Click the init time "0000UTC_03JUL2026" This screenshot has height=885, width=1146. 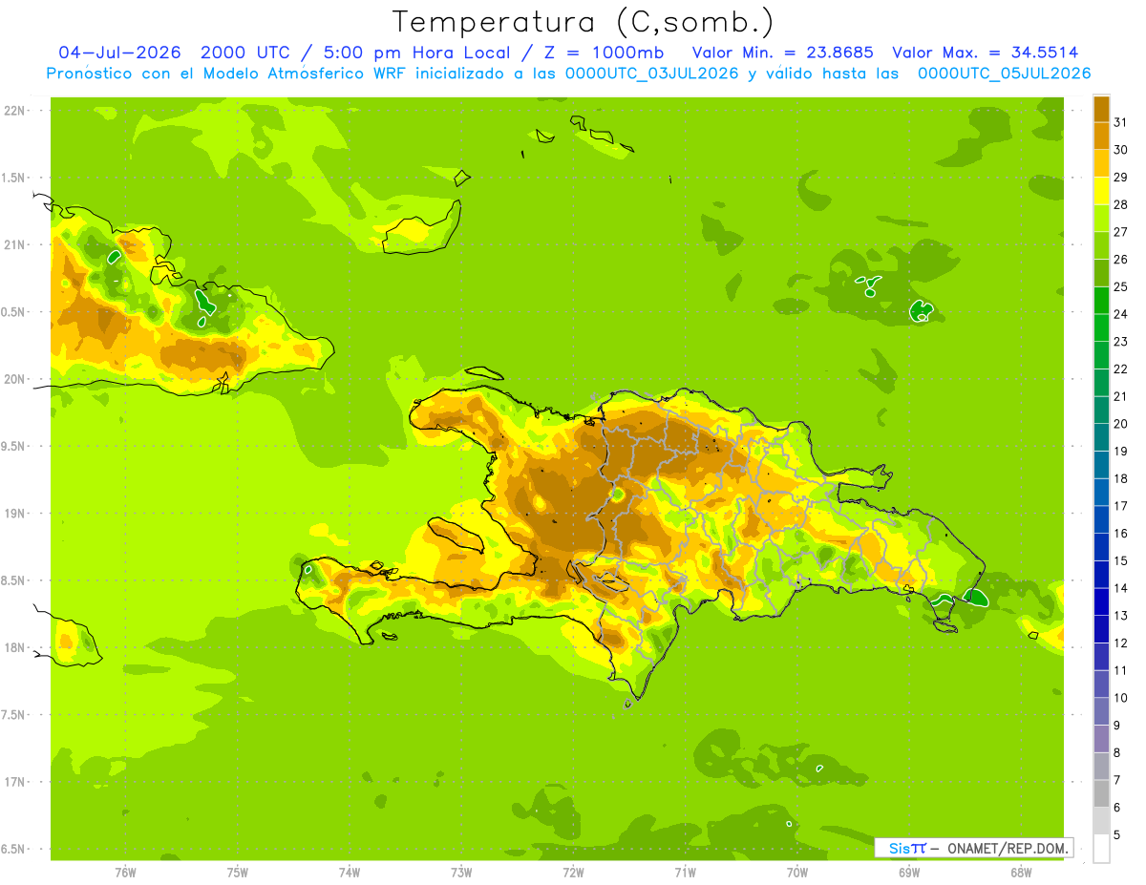click(x=652, y=74)
